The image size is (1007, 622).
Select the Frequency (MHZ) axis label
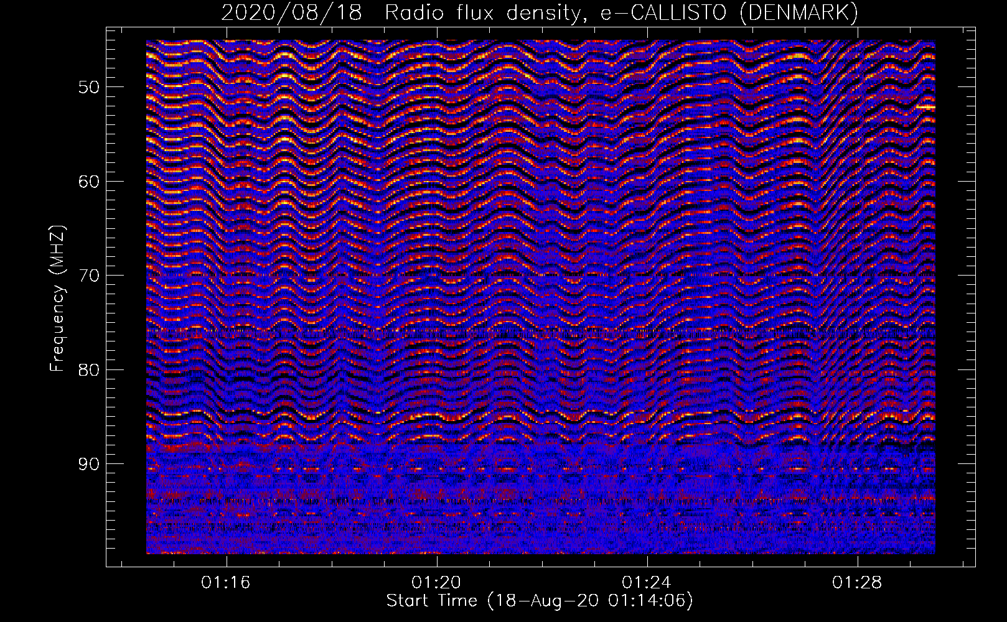[x=57, y=298]
